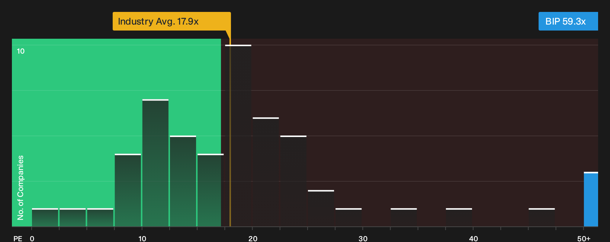Select the tallest bar at PE 17.5–20

point(238,136)
